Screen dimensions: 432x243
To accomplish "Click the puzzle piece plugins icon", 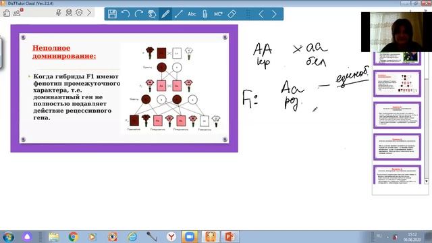I will coord(7,13).
